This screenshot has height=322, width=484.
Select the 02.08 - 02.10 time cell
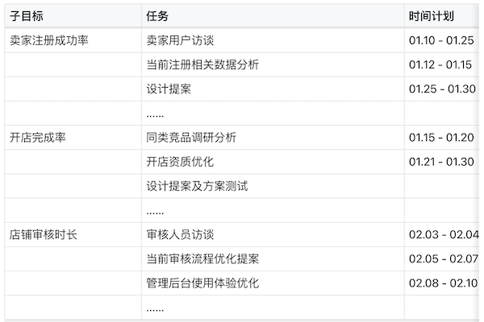(444, 283)
